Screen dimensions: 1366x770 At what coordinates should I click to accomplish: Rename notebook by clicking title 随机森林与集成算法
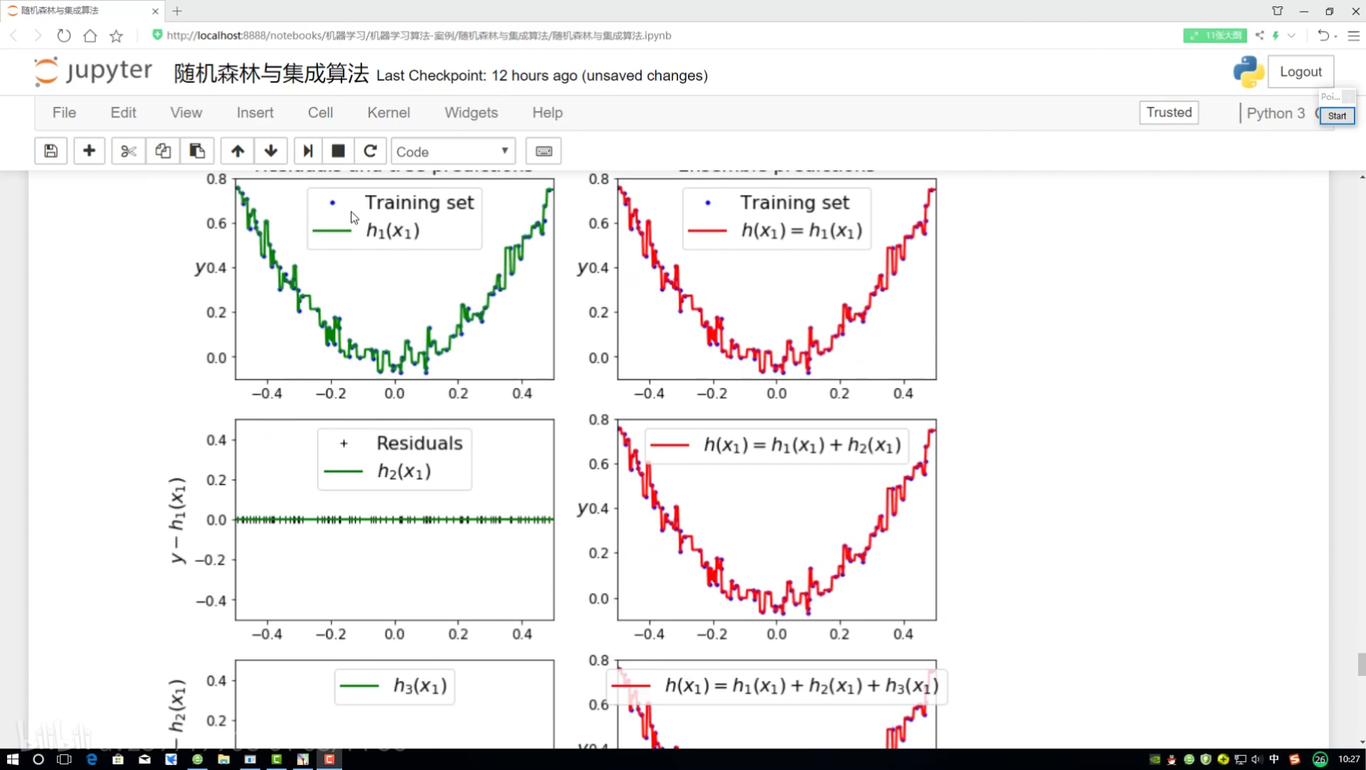(x=272, y=73)
